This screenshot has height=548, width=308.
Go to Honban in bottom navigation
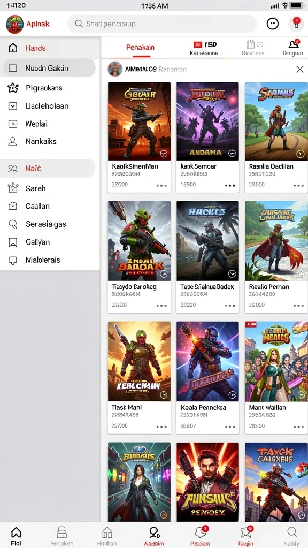coord(107,536)
